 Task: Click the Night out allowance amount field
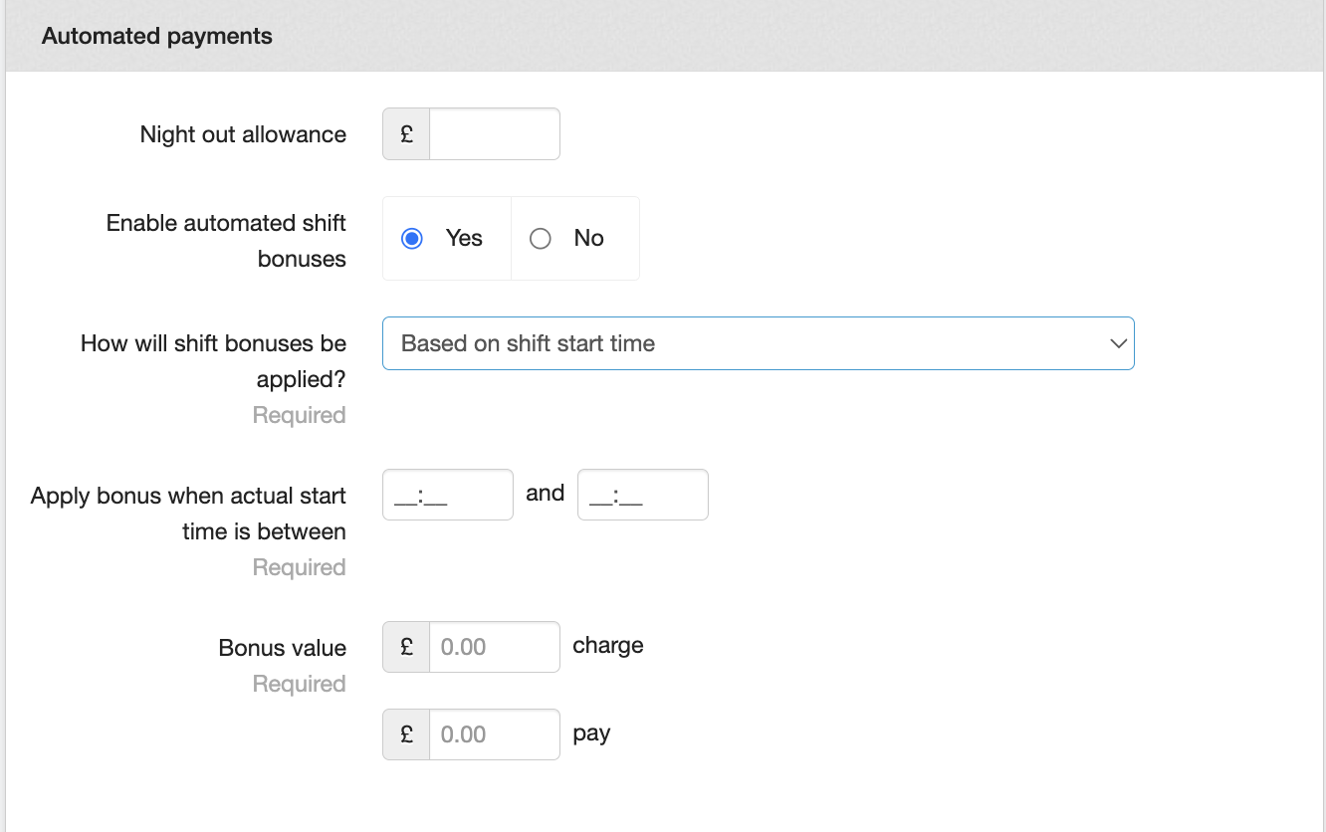click(494, 134)
